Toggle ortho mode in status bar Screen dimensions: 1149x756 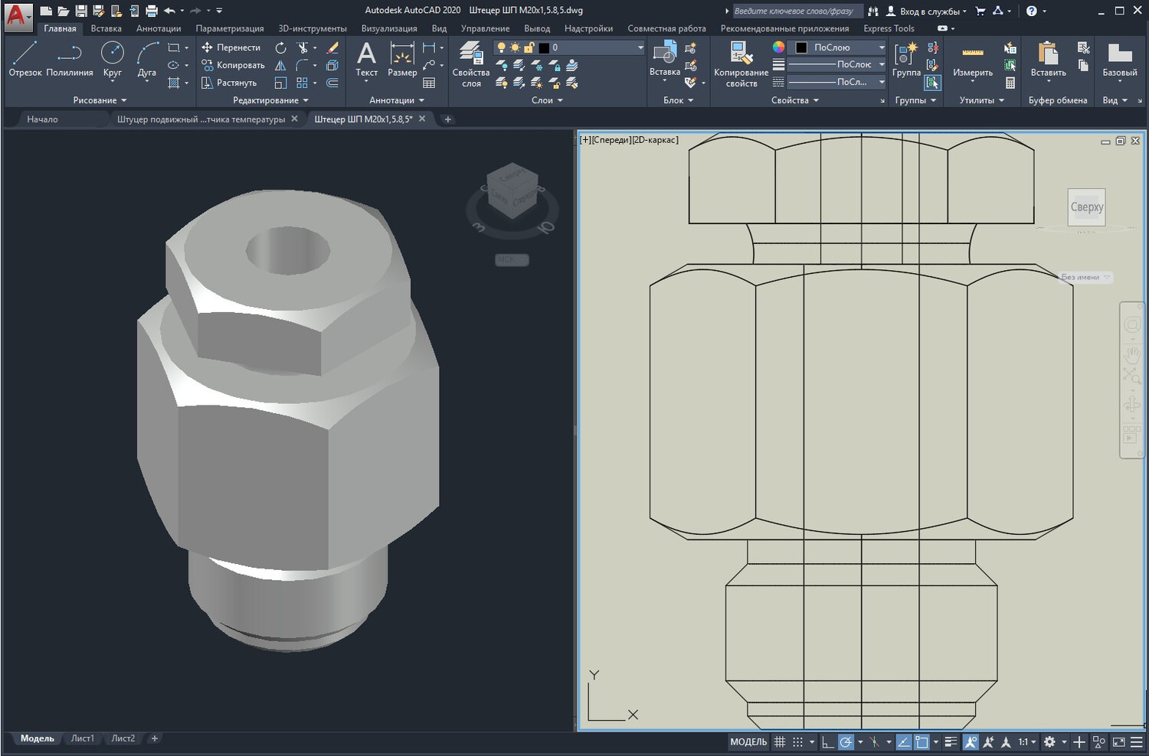827,741
